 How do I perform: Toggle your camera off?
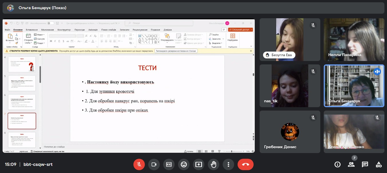point(154,164)
